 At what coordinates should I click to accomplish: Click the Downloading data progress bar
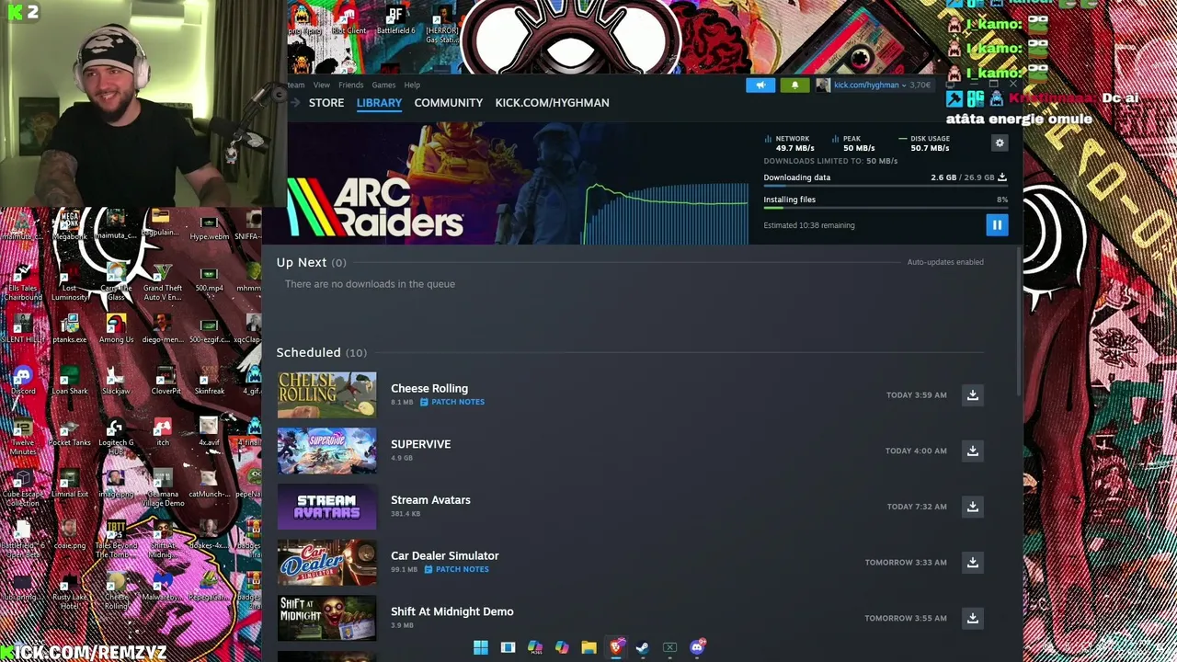coord(886,187)
